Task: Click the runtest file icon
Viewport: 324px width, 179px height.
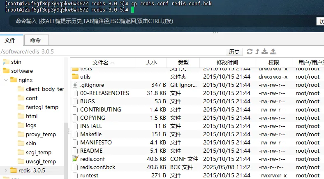Action: 75,175
